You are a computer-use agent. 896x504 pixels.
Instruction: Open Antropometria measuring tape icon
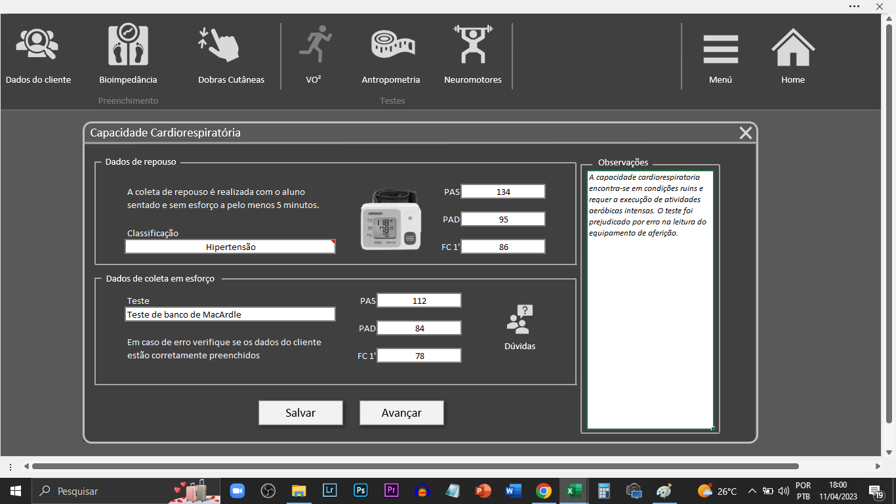(392, 45)
